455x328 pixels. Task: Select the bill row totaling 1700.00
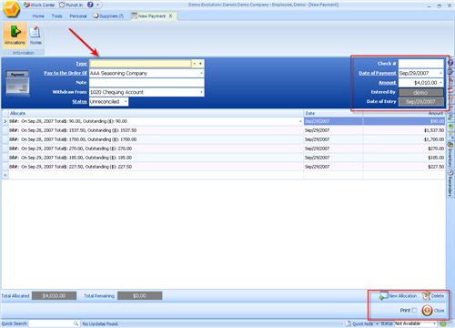pyautogui.click(x=156, y=139)
